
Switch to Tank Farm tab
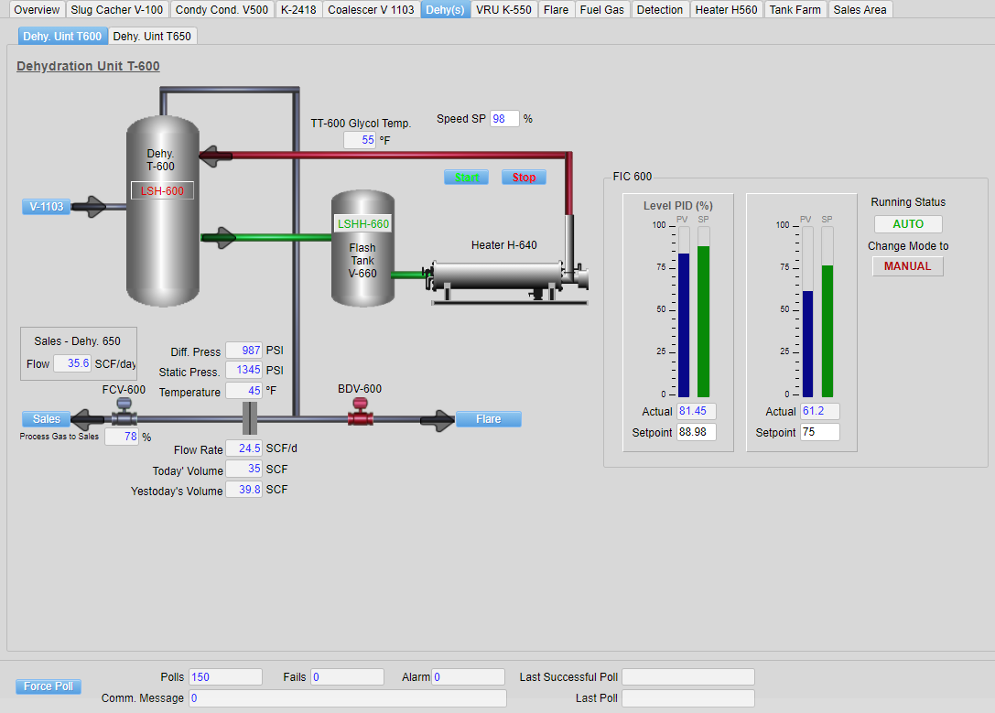(x=795, y=9)
